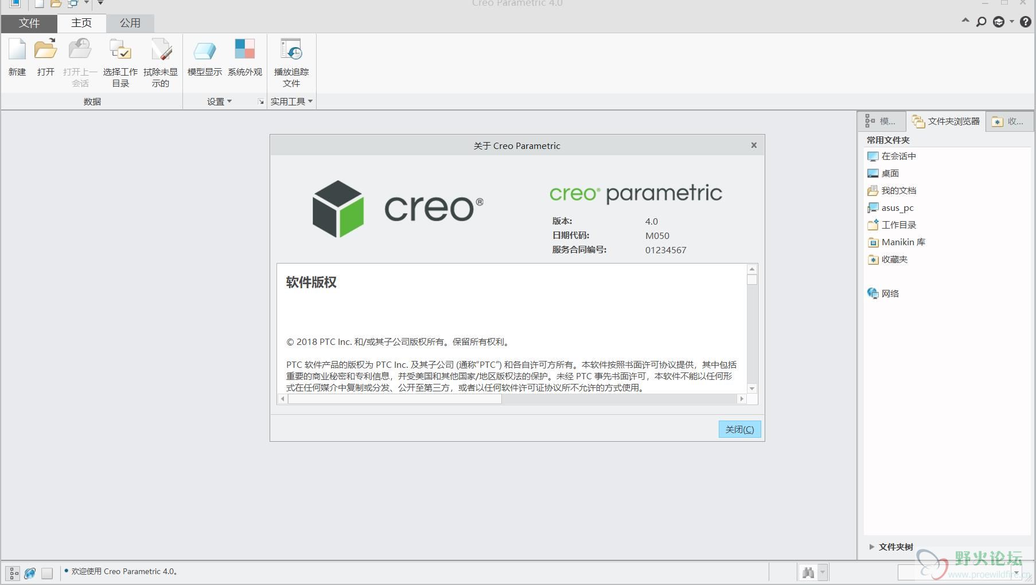Image resolution: width=1036 pixels, height=585 pixels.
Task: Switch to the 公用 ribbon tab
Action: click(x=130, y=23)
